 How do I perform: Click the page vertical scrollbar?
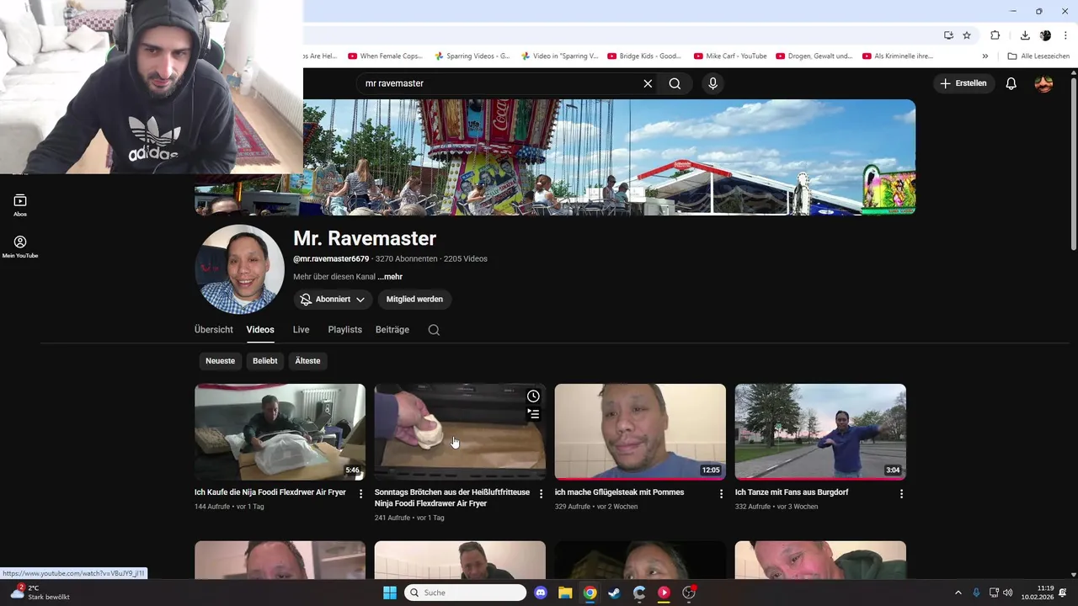(x=1073, y=164)
